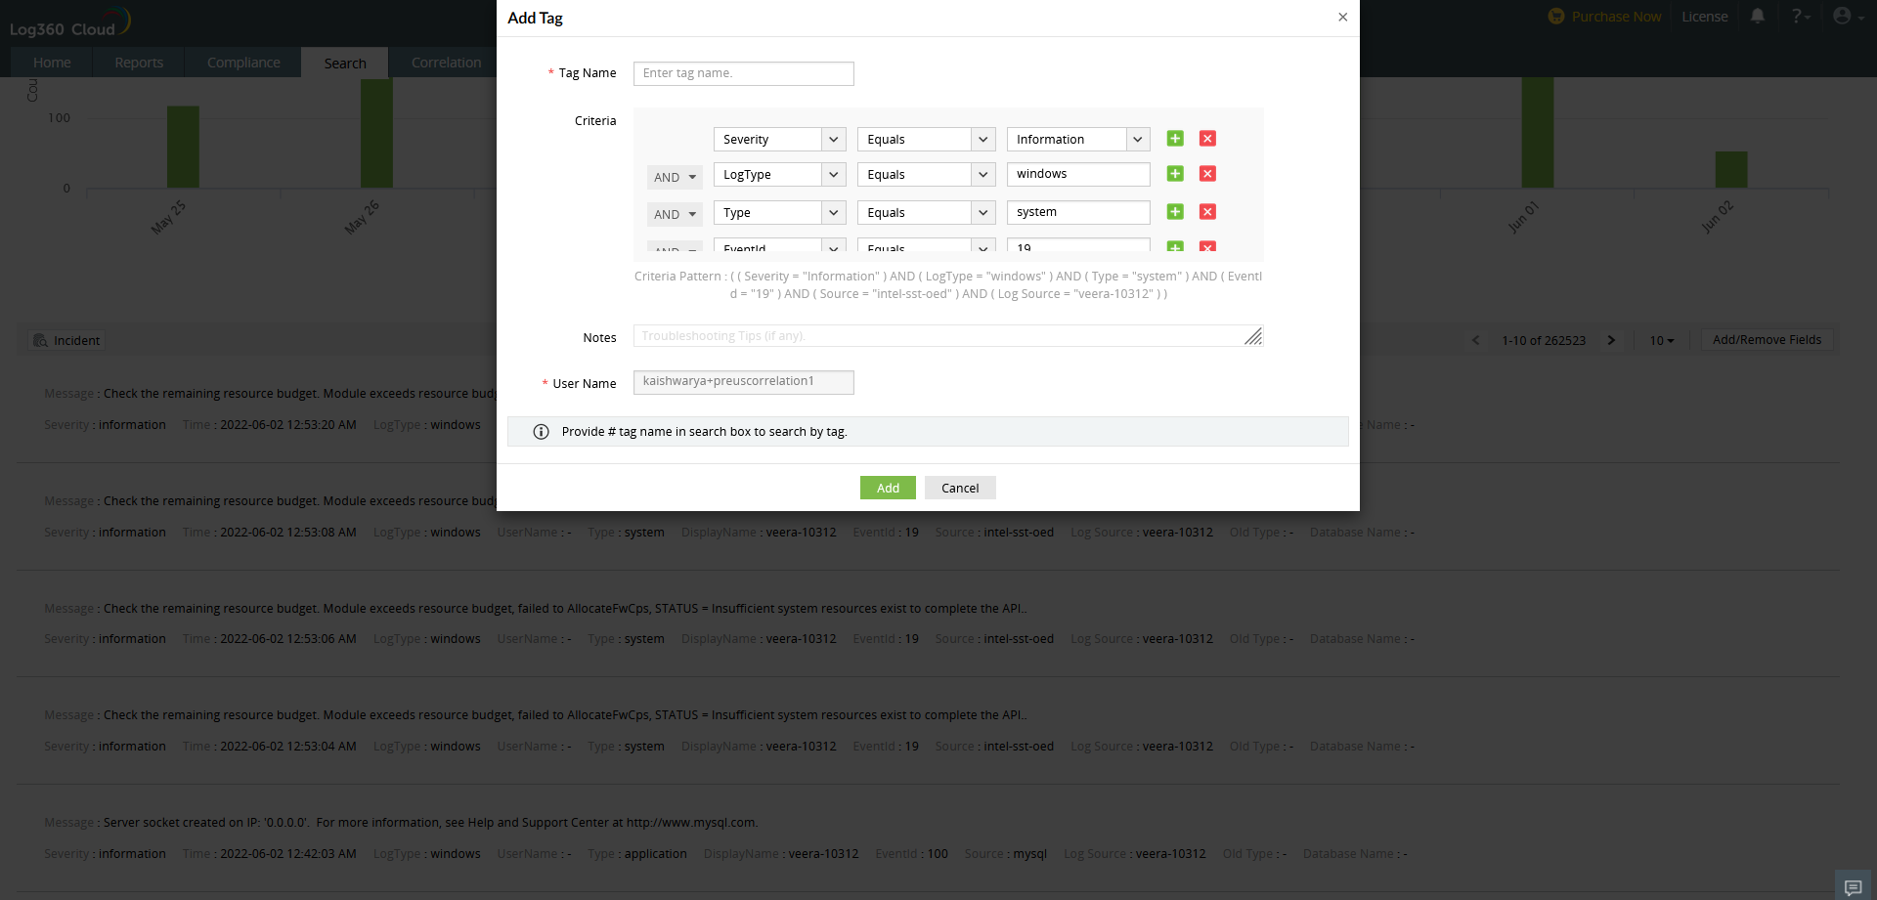Click the help question mark icon
Screen dimensions: 1877x900
pyautogui.click(x=1799, y=16)
